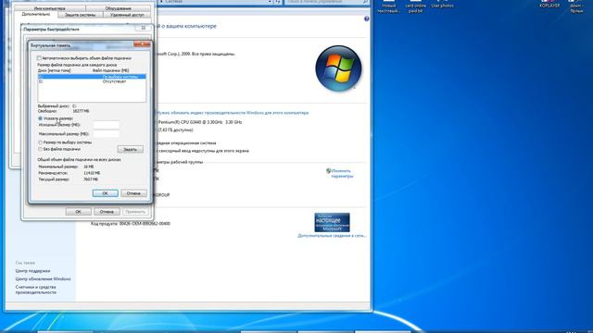Select down - Ярлык desktop shortcut
The height and width of the screenshot is (333, 593).
pos(576,6)
